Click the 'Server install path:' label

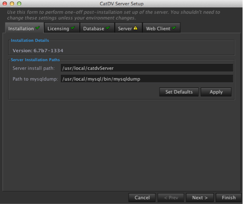click(34, 68)
